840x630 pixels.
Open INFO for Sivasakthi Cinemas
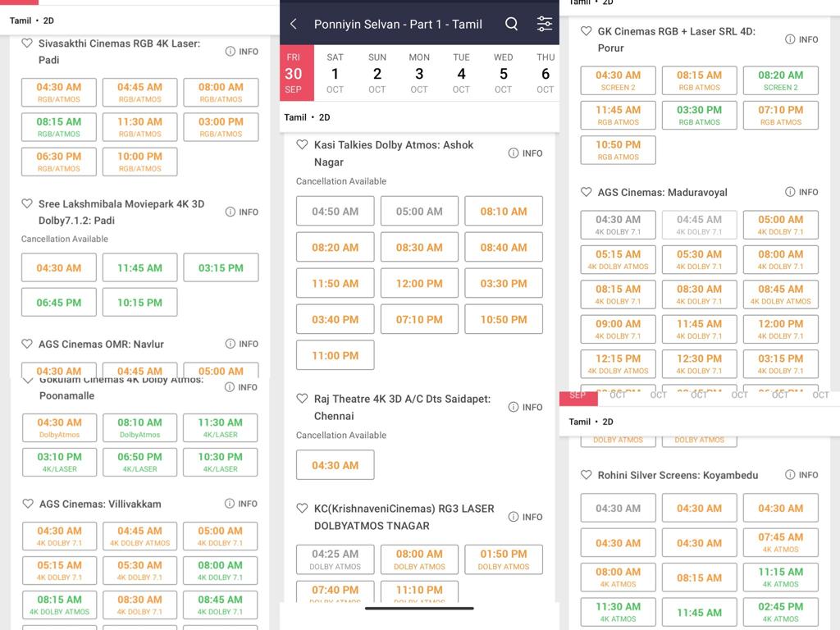pyautogui.click(x=242, y=52)
